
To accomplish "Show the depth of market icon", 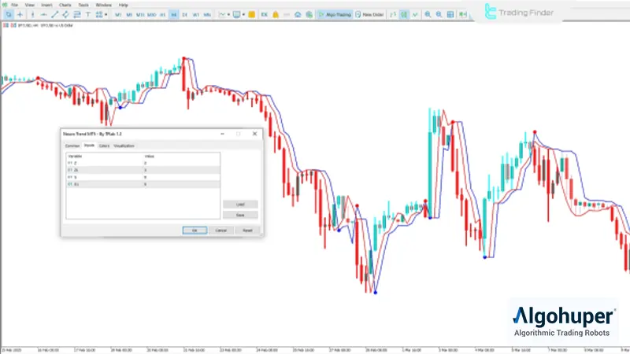I will click(x=393, y=15).
